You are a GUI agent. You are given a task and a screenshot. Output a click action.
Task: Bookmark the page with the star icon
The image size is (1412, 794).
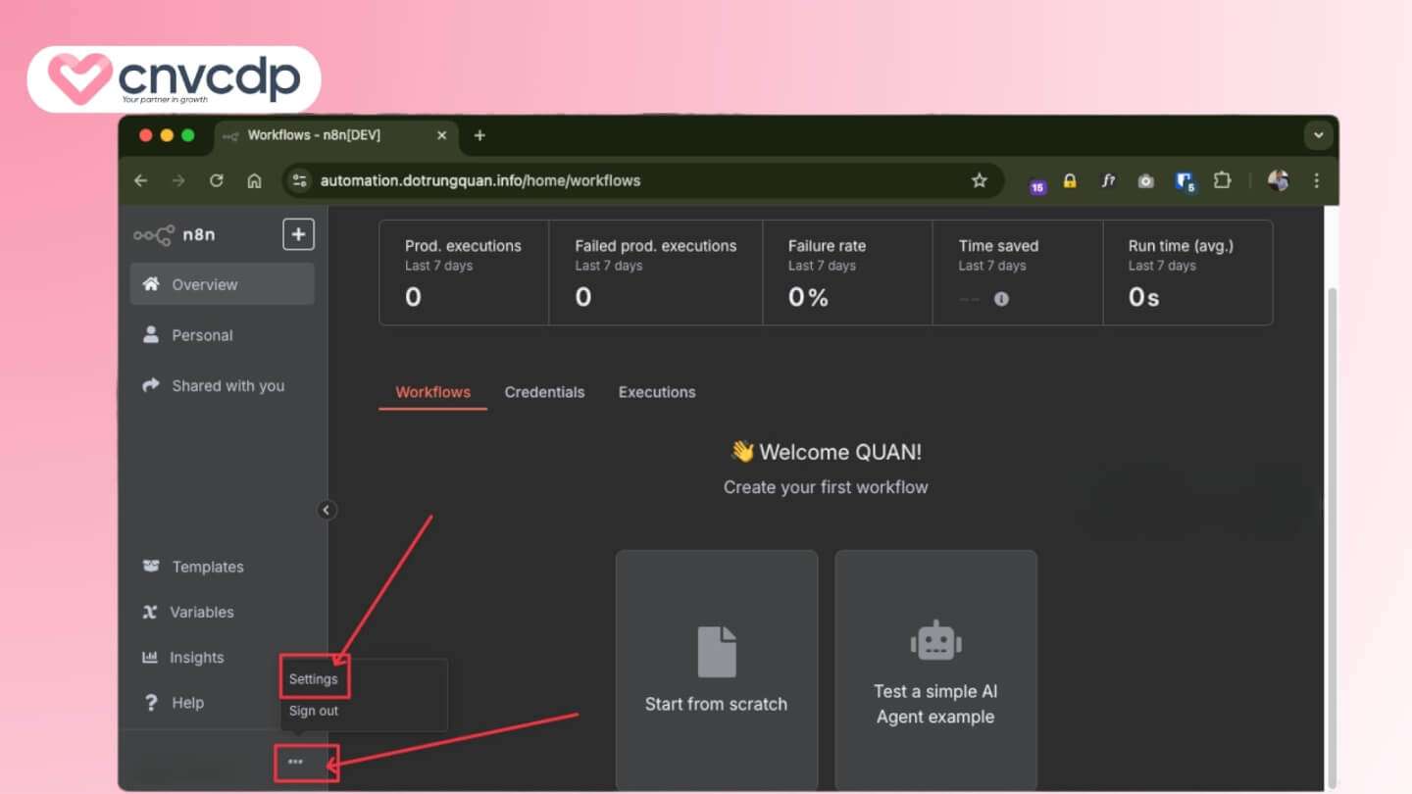click(979, 180)
